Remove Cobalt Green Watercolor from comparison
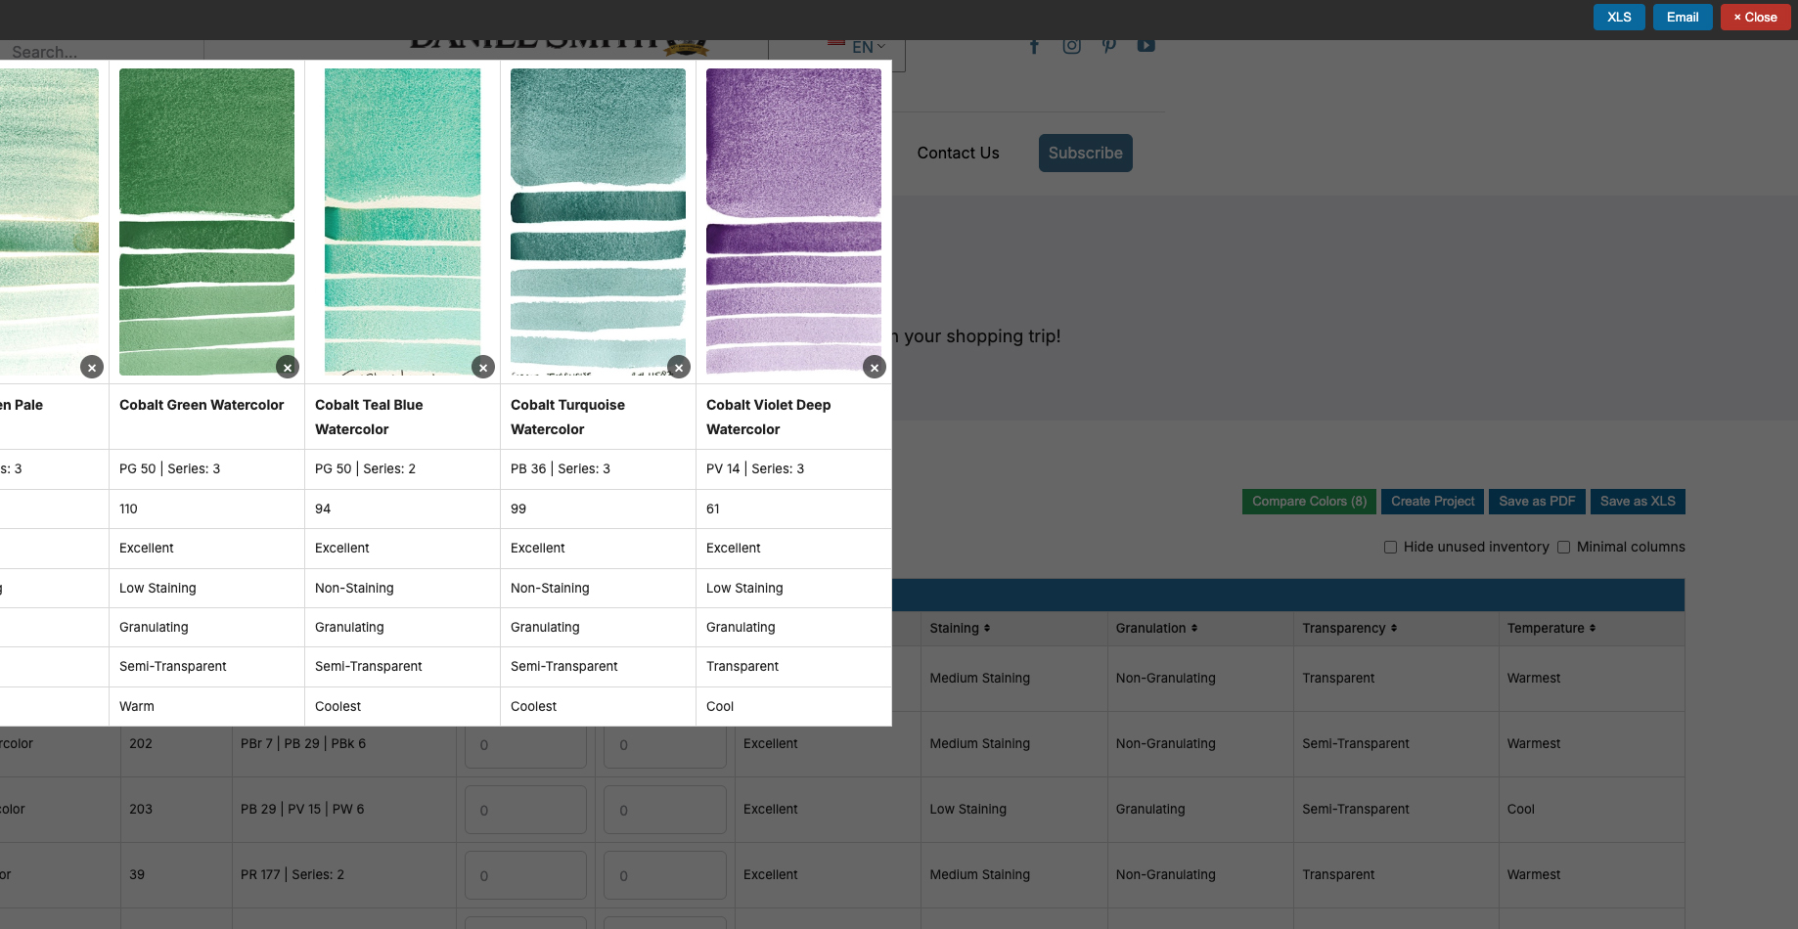This screenshot has width=1798, height=929. pyautogui.click(x=287, y=367)
